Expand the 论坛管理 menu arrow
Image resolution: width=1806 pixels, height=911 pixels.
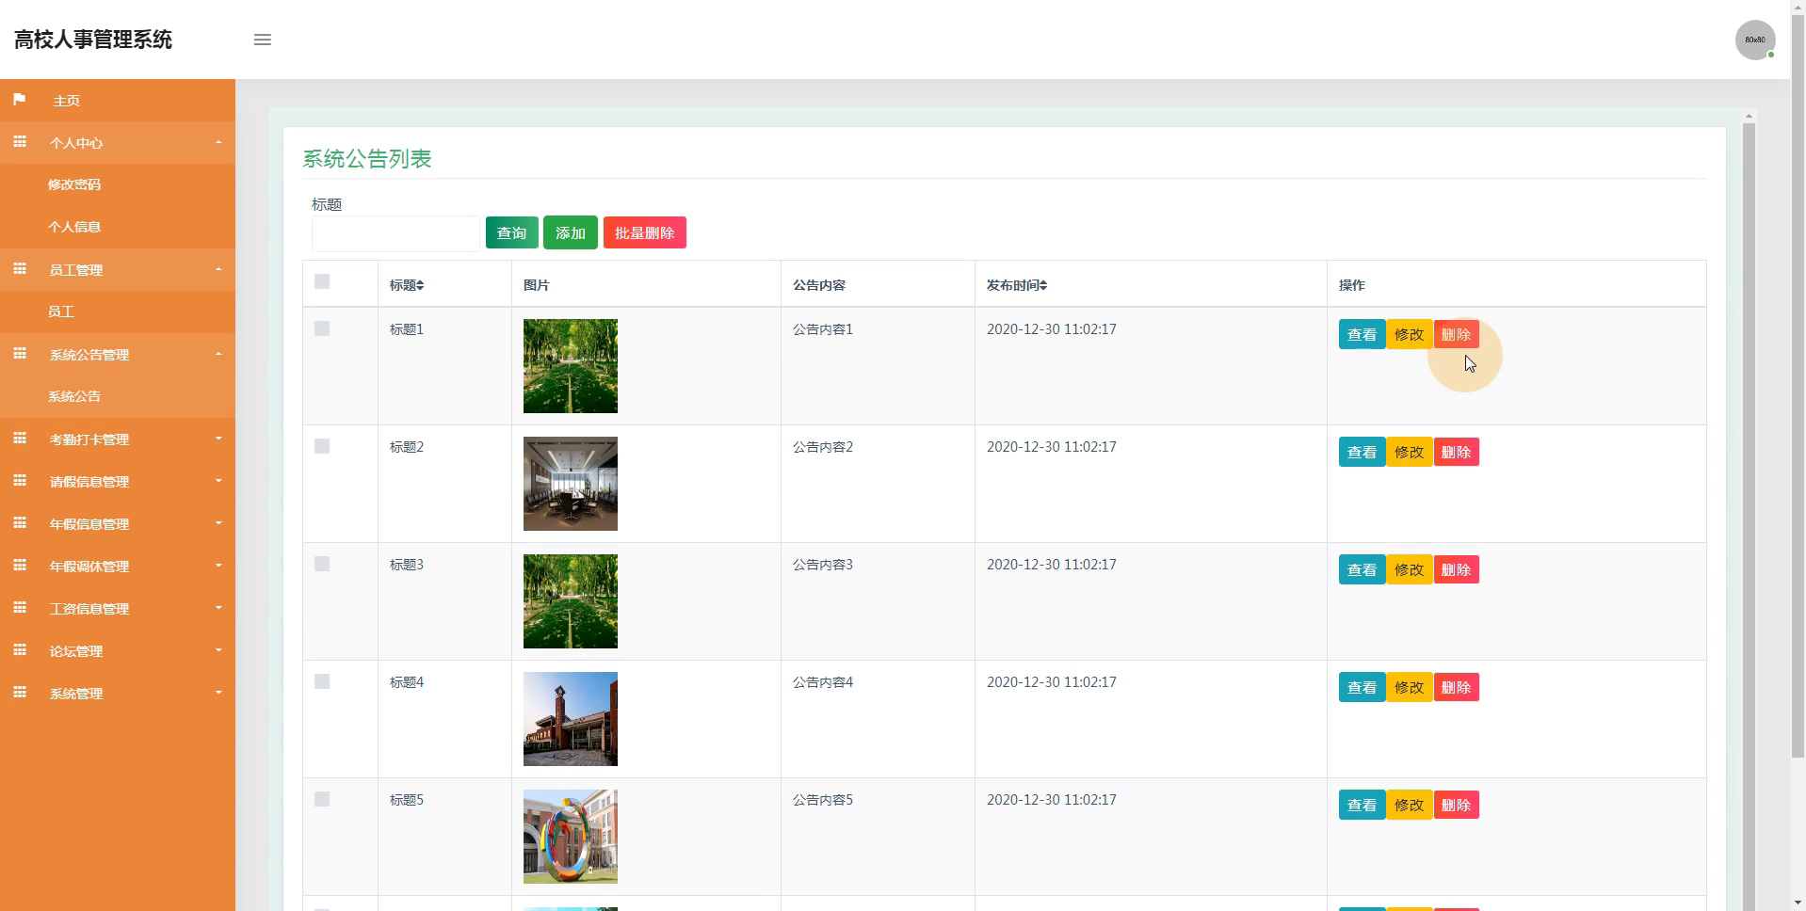click(x=218, y=650)
